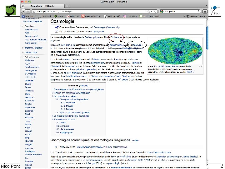225x169 pixels.
Task: Open the Home page button in the toolbar
Action: click(205, 11)
